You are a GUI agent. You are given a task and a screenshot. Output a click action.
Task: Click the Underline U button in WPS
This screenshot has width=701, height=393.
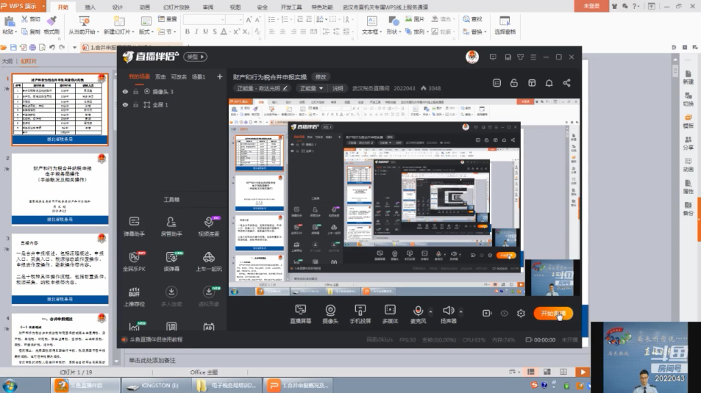(x=205, y=32)
